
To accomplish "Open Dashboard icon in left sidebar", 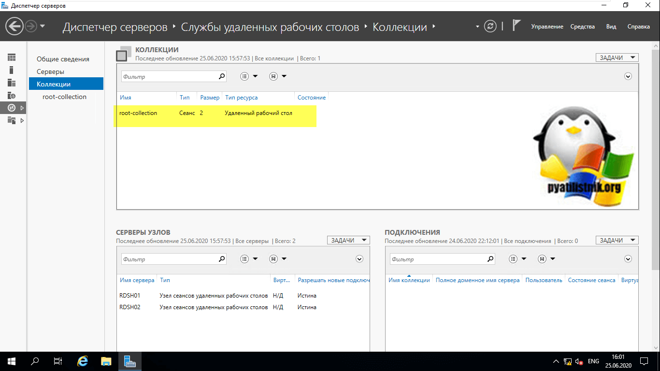I will tap(12, 57).
